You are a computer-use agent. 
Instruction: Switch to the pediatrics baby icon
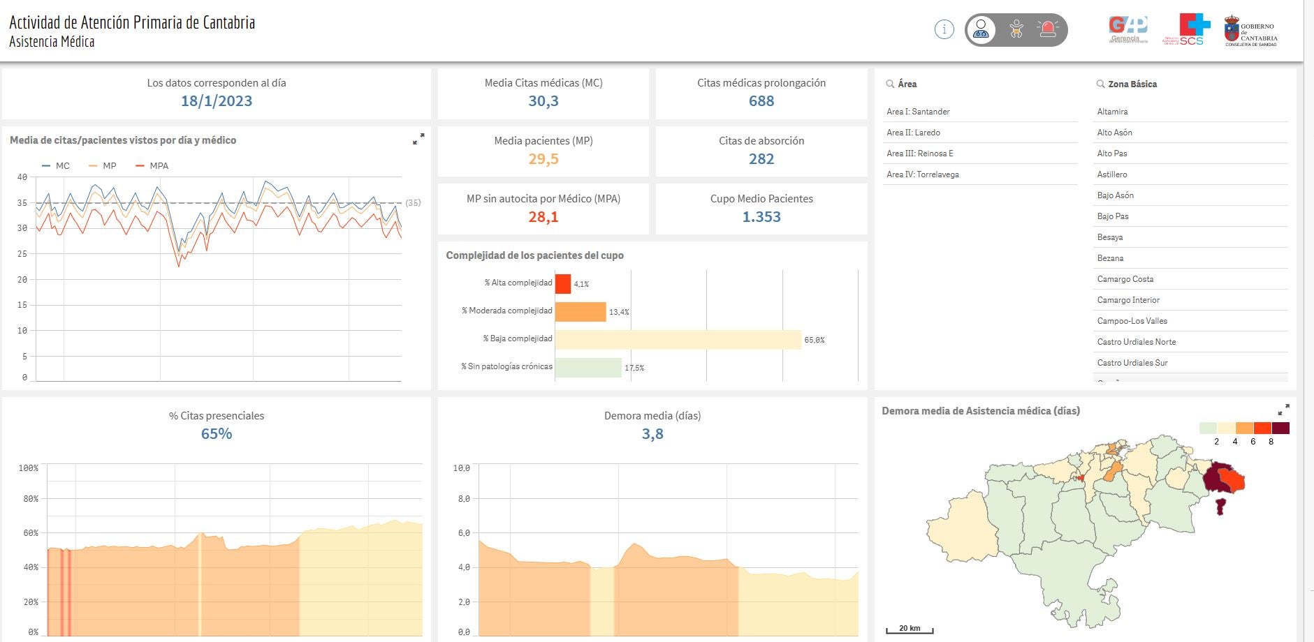point(1016,29)
